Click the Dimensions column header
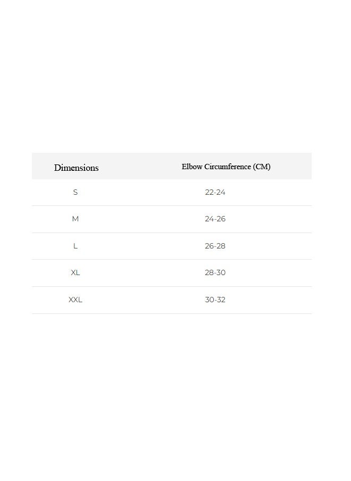 point(77,168)
